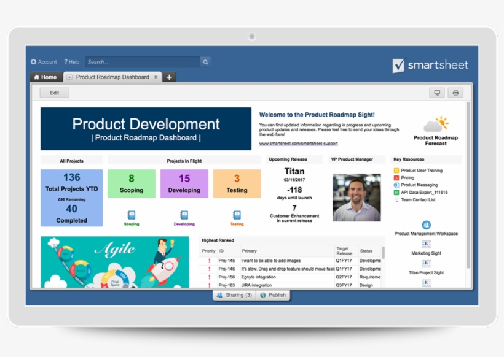Open the Marketing Sight icon

pyautogui.click(x=426, y=244)
